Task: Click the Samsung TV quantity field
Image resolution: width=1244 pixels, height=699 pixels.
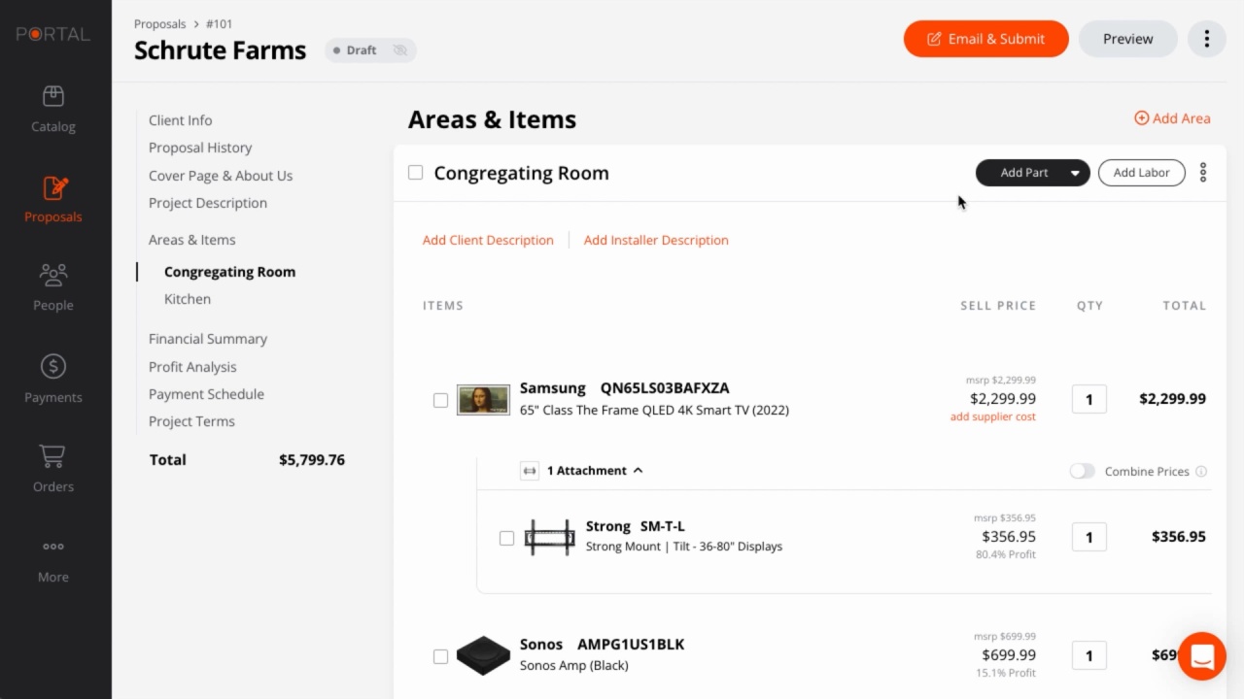Action: click(x=1088, y=399)
